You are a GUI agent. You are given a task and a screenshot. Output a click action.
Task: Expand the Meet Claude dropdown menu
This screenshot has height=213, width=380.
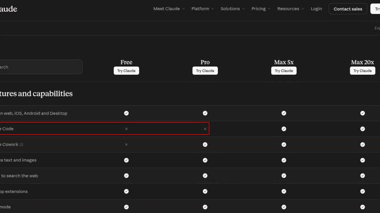(x=169, y=9)
